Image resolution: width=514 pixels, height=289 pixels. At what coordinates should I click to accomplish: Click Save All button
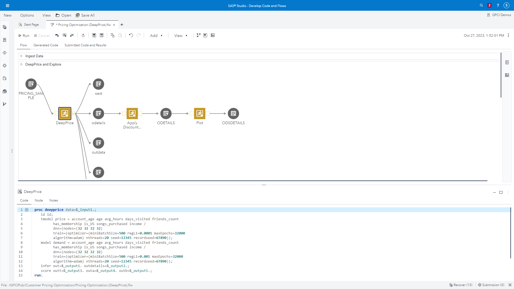pyautogui.click(x=85, y=15)
